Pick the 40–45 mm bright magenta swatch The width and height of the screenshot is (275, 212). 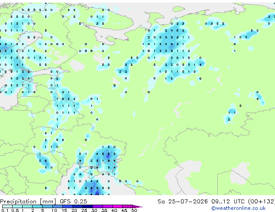(x=118, y=206)
